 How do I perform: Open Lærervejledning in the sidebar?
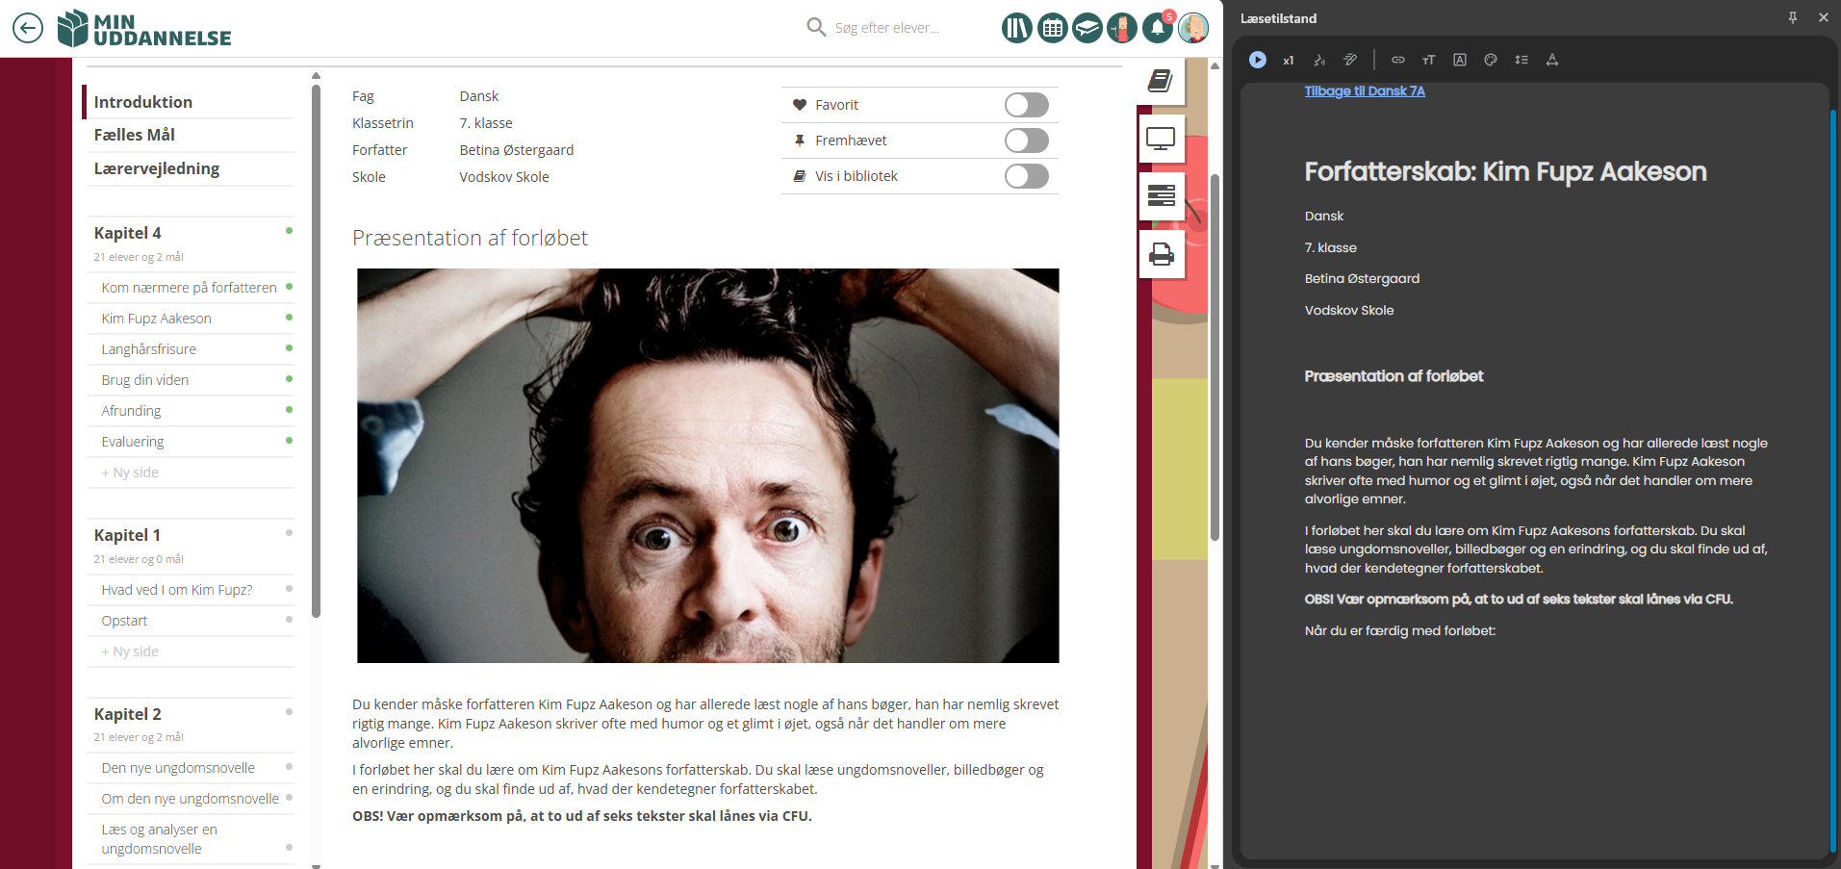tap(157, 168)
